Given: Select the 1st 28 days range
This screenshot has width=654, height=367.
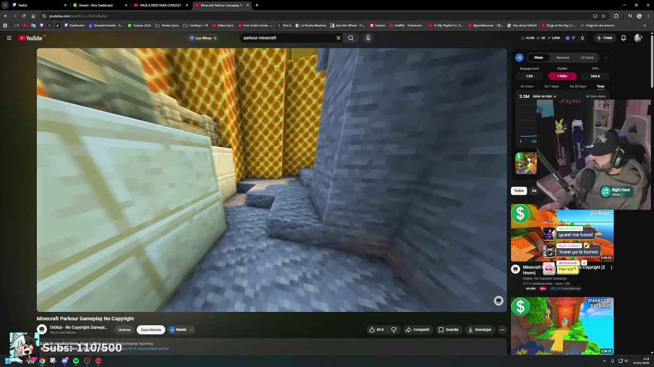Looking at the screenshot, I should point(578,87).
